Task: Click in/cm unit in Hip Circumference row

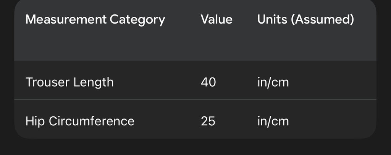Action: point(273,121)
